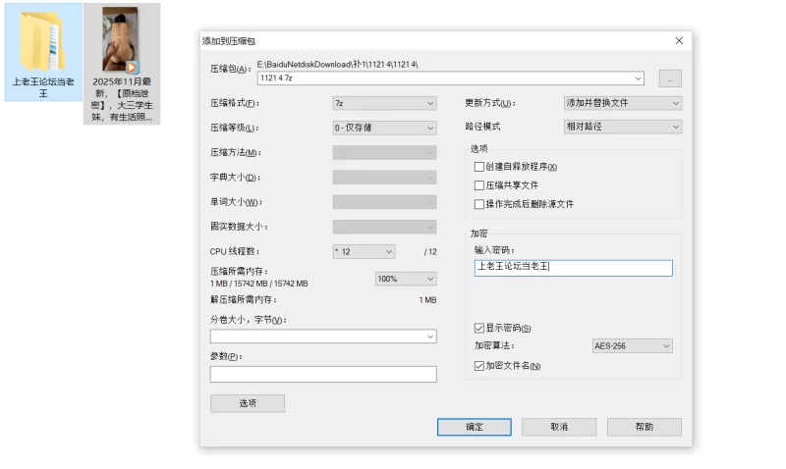Click the greyed-out 单词大小 dropdown
This screenshot has height=469, width=786.
[384, 202]
